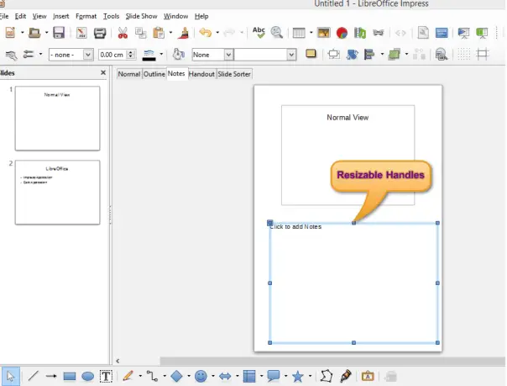Insert an image from file icon

point(324,33)
